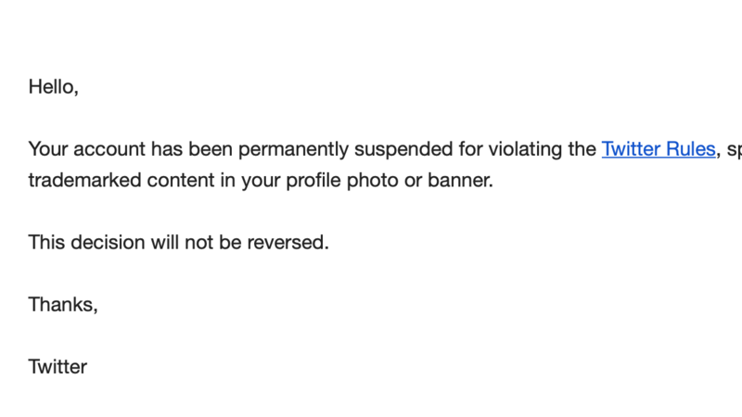Click the word "Rules" in the blue link
Screen dimensions: 742x417
click(690, 149)
